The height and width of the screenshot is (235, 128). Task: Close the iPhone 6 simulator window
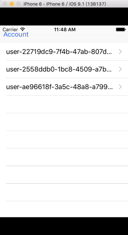pyautogui.click(x=5, y=4)
